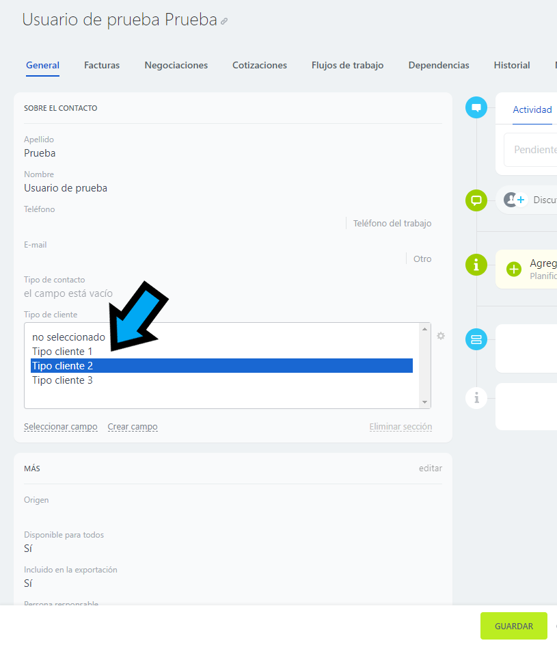Click the add user avatar icon
The width and height of the screenshot is (557, 645).
point(514,200)
